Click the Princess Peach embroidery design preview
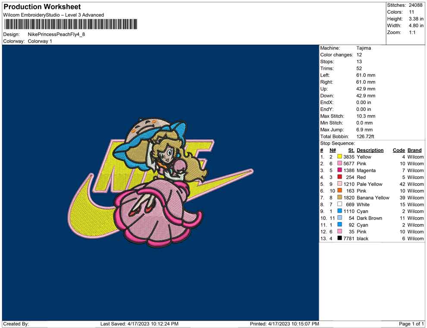Image resolution: width=427 pixels, height=328 pixels. click(160, 183)
